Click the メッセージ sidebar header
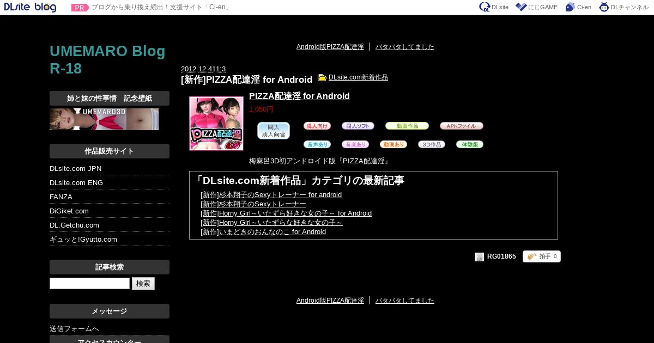This screenshot has width=654, height=343. pos(110,311)
